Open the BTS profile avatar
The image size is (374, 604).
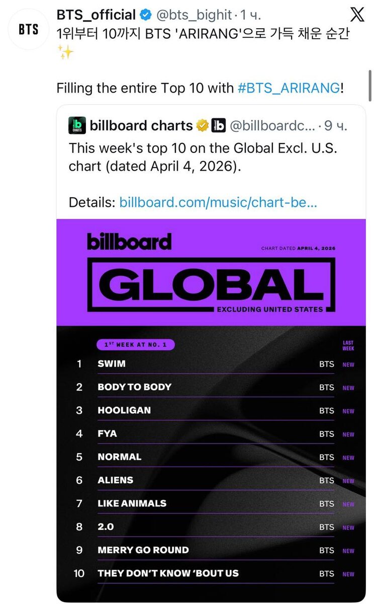[29, 29]
